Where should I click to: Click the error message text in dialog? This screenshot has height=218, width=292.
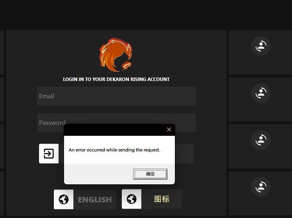tap(114, 150)
